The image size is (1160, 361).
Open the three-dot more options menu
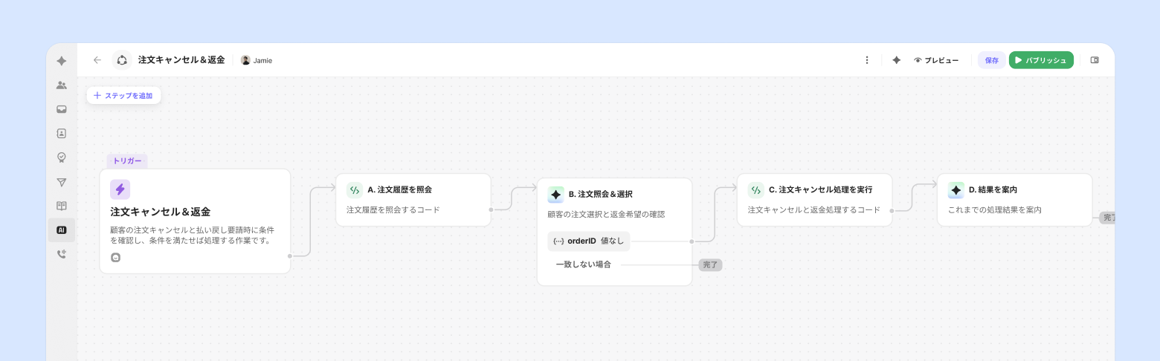pyautogui.click(x=866, y=60)
